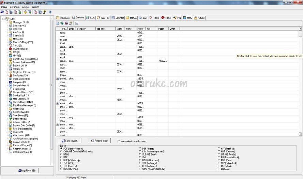The width and height of the screenshot is (303, 179).
Task: Switch to the SMS tab
Action: click(90, 18)
